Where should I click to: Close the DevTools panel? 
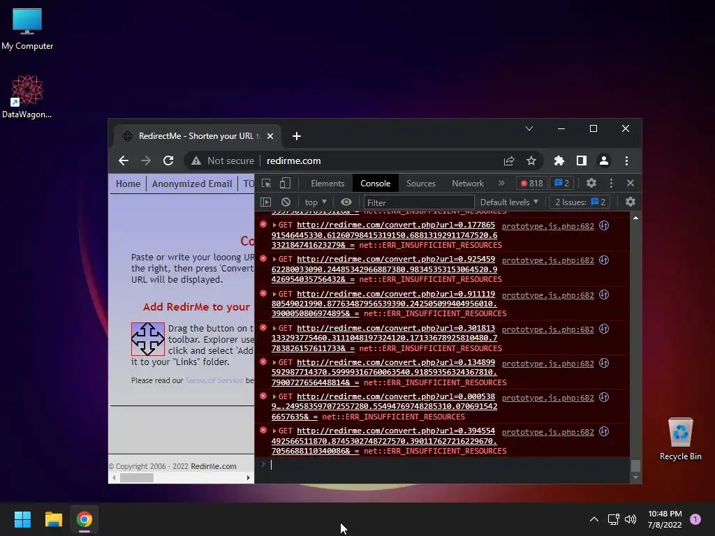[631, 184]
